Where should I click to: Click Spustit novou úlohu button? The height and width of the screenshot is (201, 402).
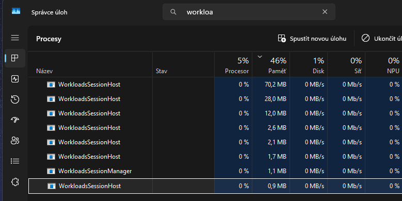tap(312, 39)
